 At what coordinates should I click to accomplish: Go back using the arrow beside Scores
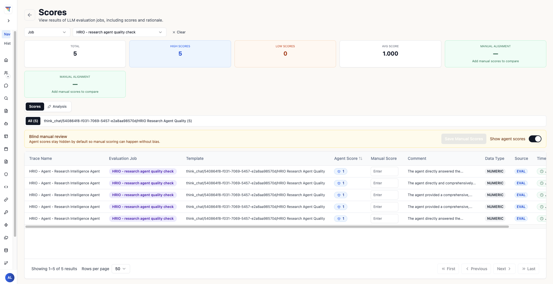click(30, 15)
